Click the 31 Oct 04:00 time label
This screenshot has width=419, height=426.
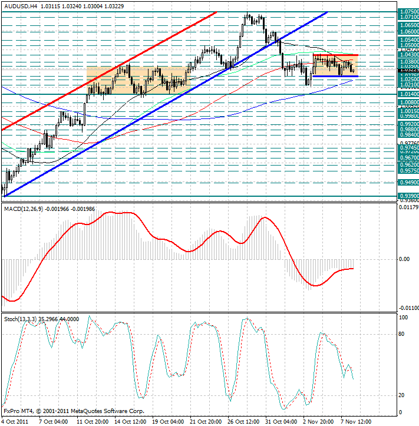(x=281, y=421)
